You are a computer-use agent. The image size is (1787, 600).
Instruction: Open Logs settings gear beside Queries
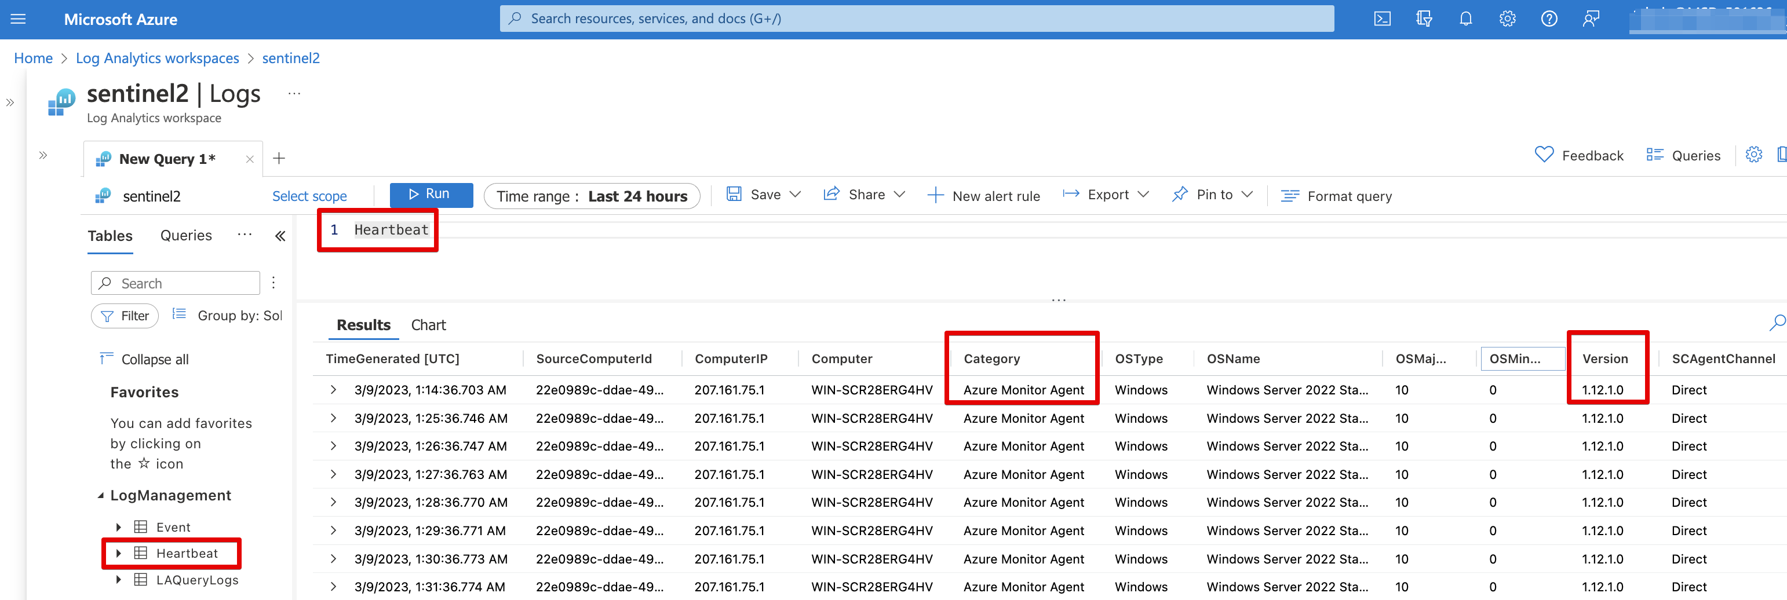tap(1753, 155)
